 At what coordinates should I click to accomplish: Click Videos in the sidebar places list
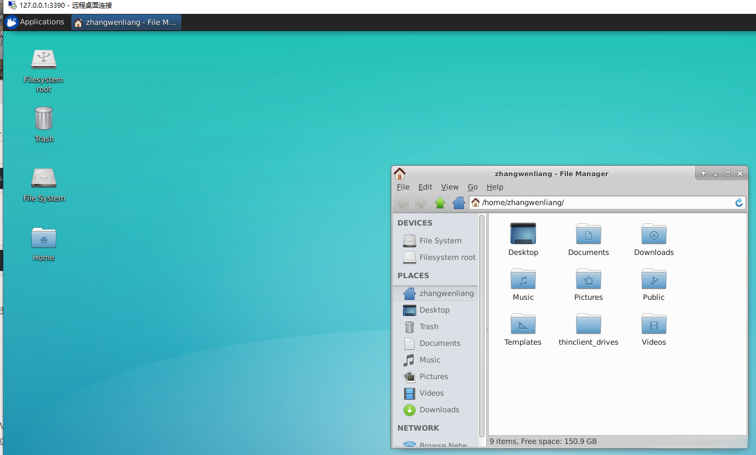click(431, 393)
